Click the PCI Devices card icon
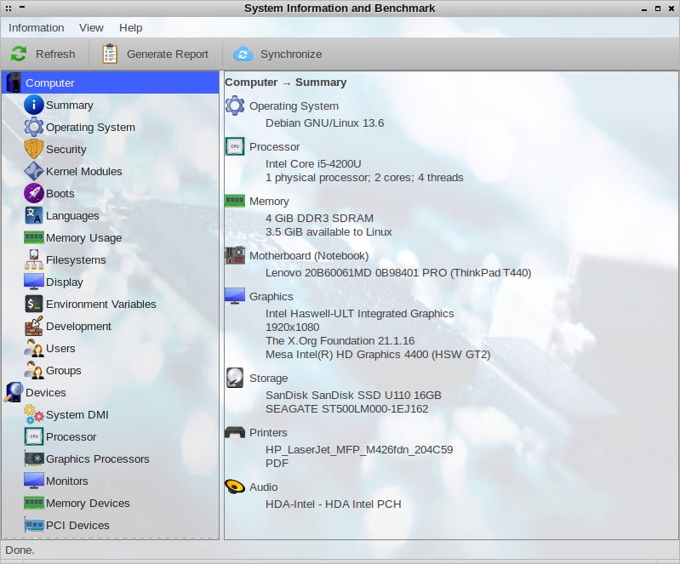 tap(34, 525)
